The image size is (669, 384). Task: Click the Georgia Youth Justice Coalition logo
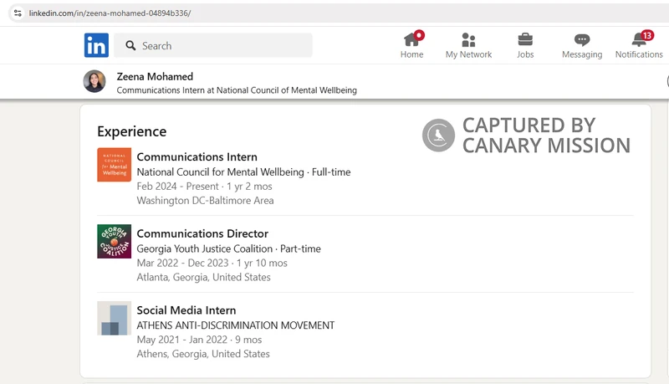[x=114, y=242]
